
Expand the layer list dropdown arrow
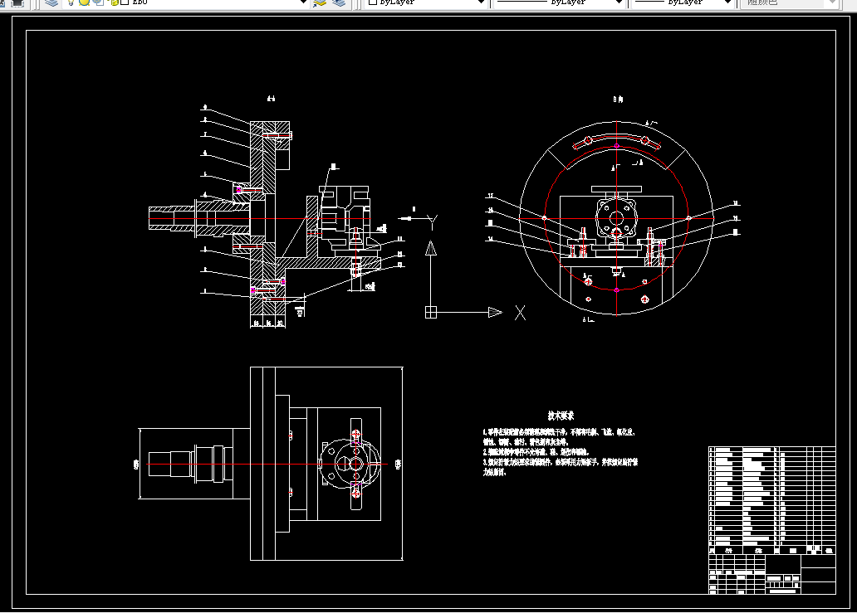point(303,2)
